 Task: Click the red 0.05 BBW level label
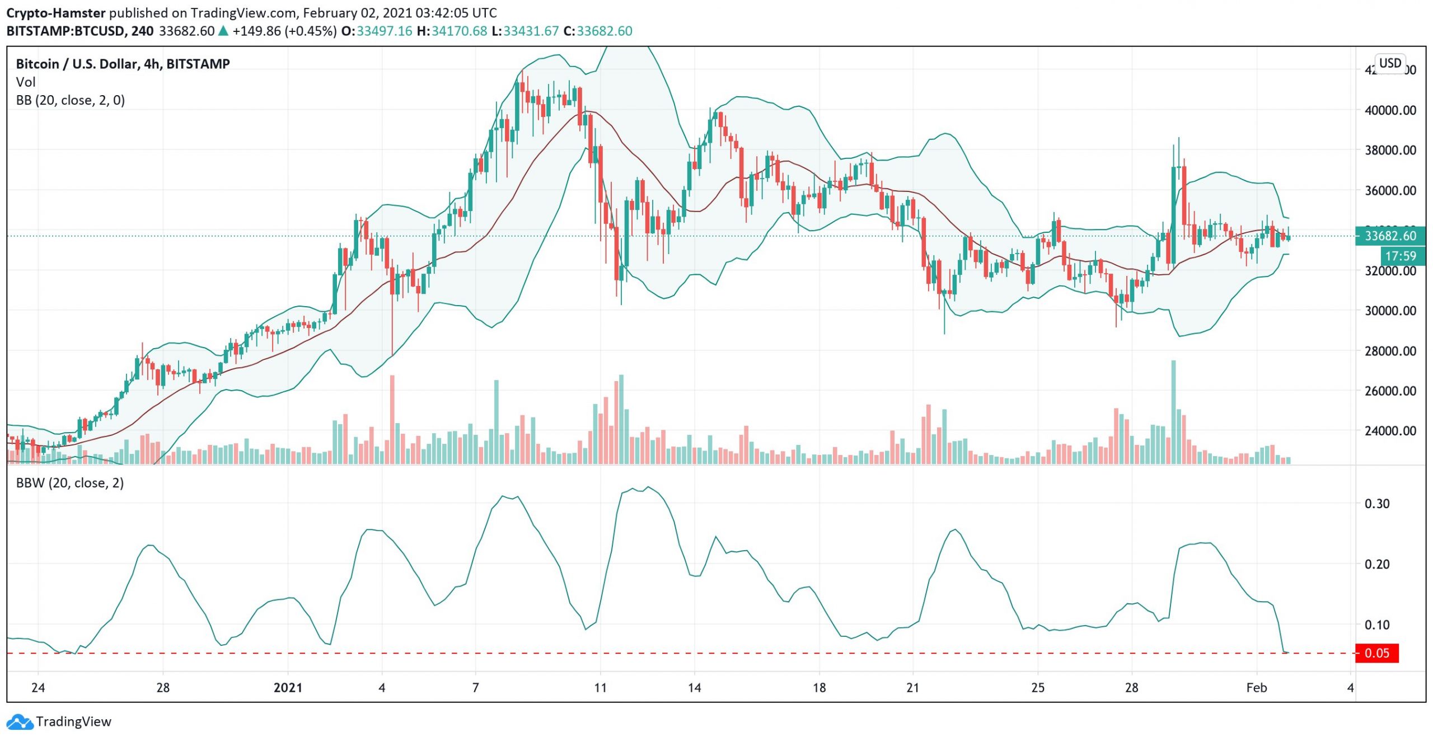point(1376,653)
